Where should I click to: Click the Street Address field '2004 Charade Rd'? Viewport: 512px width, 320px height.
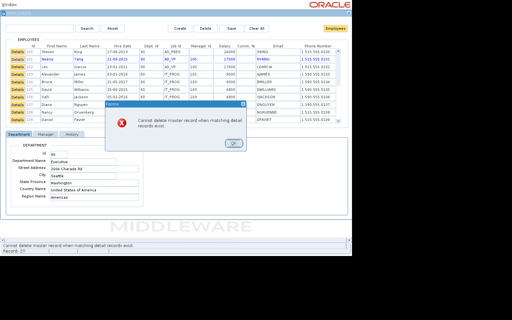click(94, 169)
